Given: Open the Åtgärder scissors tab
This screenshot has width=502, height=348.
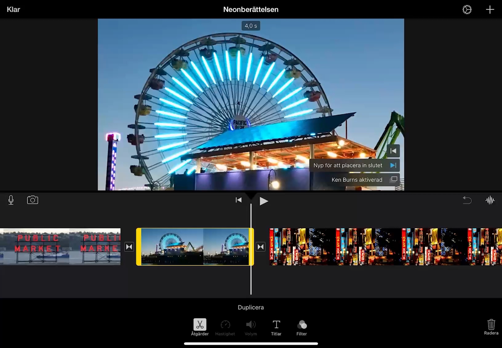Looking at the screenshot, I should (x=200, y=327).
